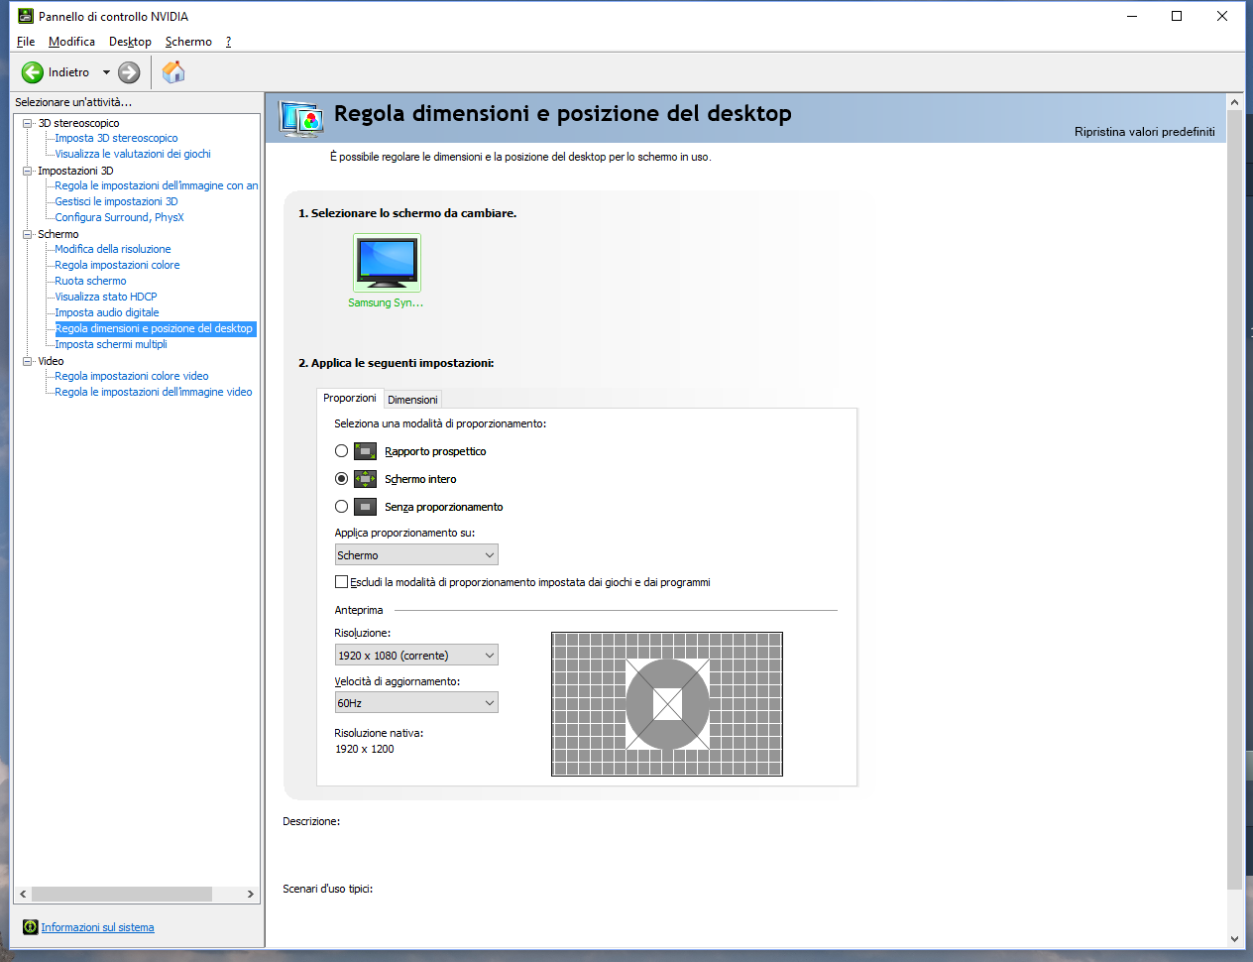Click the sidebar horizontal scrollbar right arrow
Screen dimensions: 1253x962
click(x=250, y=895)
